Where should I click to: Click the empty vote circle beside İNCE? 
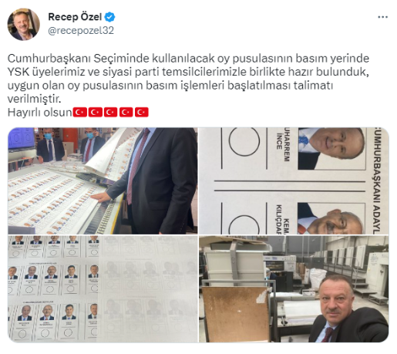[x=244, y=141]
